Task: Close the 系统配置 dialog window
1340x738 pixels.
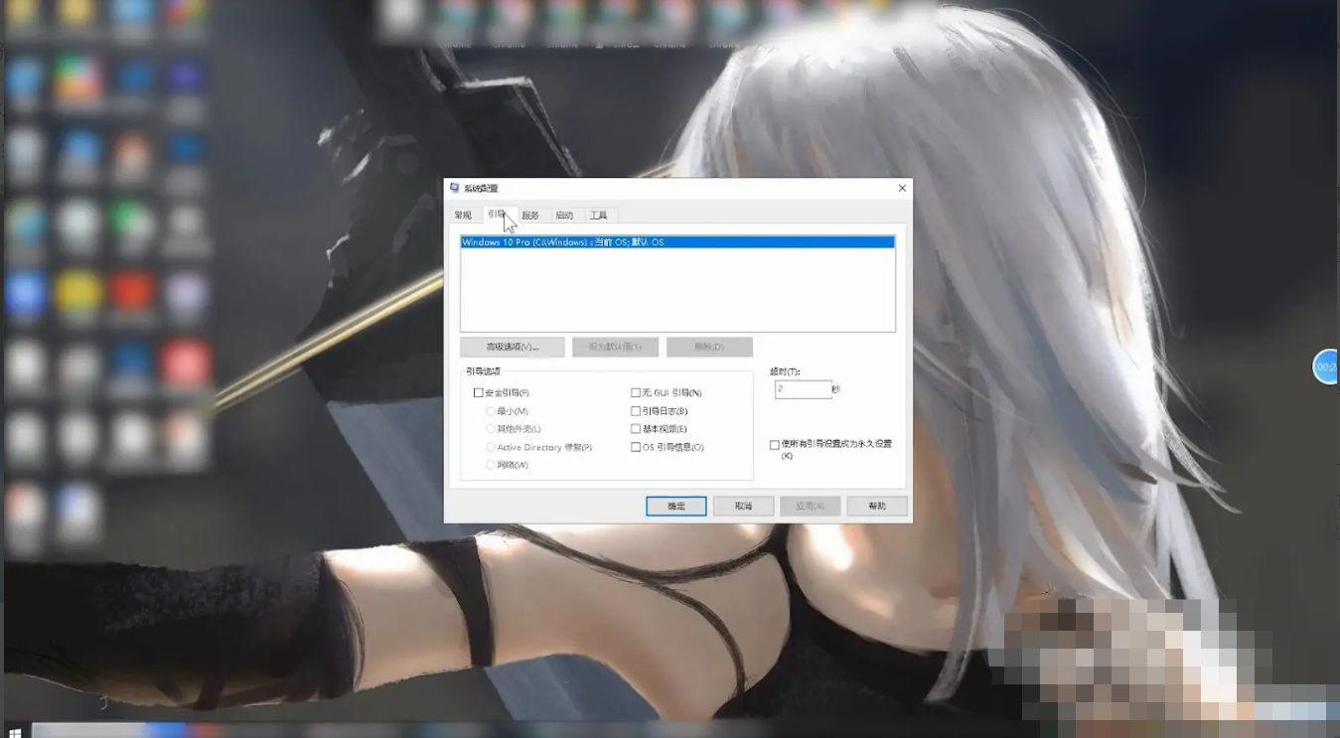Action: (902, 188)
